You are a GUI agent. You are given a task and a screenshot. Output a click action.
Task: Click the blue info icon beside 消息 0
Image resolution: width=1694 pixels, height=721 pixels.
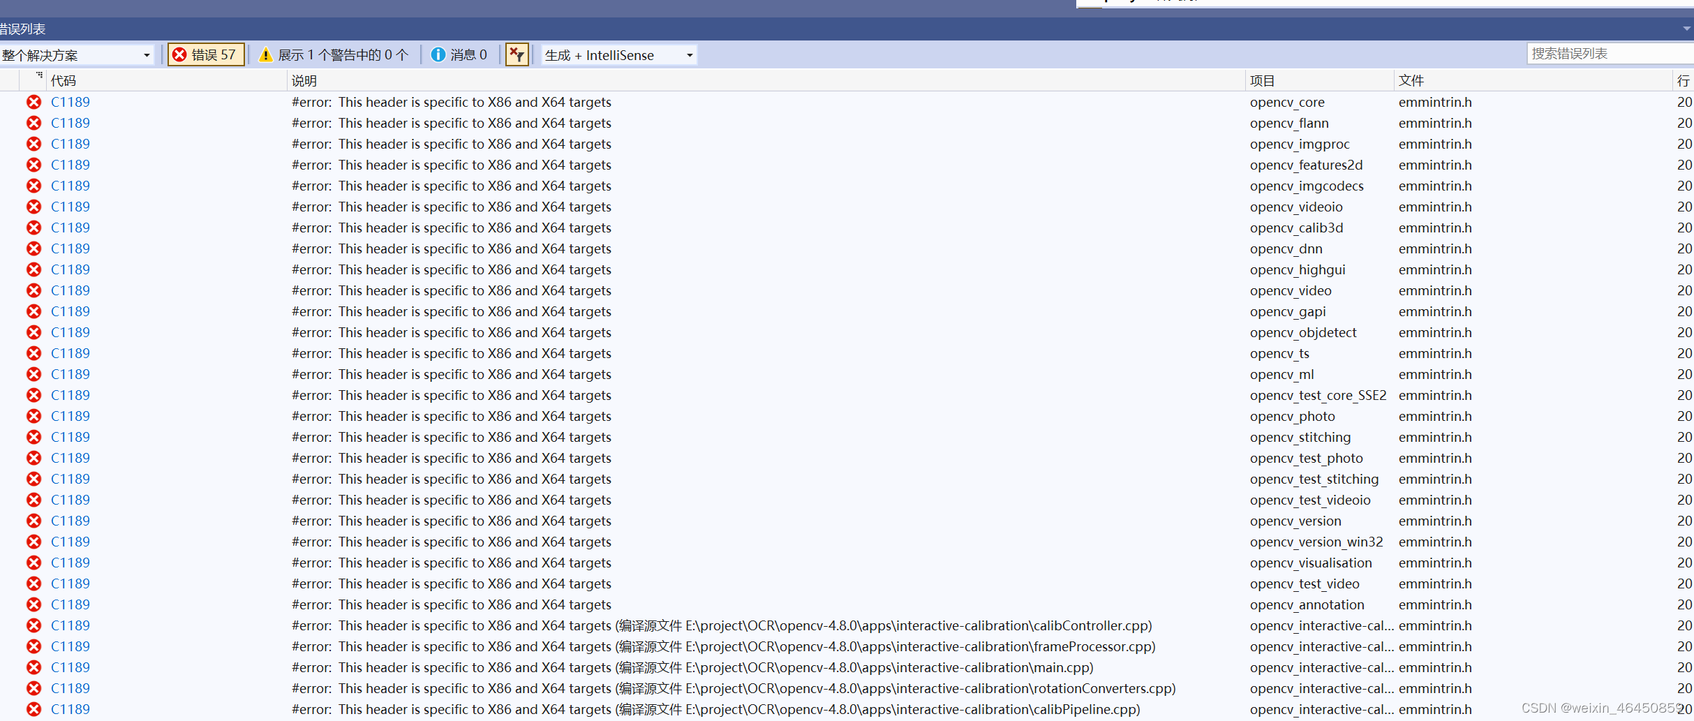[438, 54]
